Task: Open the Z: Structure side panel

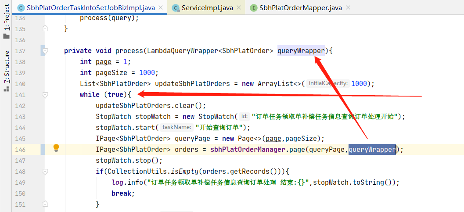Action: pyautogui.click(x=6, y=67)
